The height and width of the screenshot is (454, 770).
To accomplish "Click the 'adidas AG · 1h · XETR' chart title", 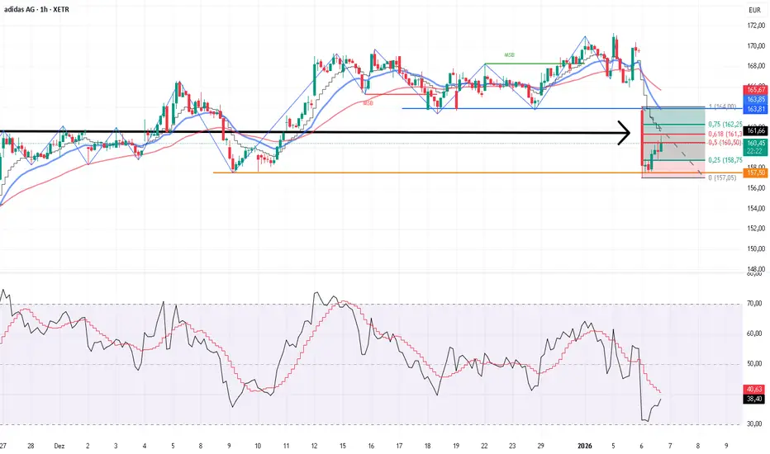I will coord(37,9).
